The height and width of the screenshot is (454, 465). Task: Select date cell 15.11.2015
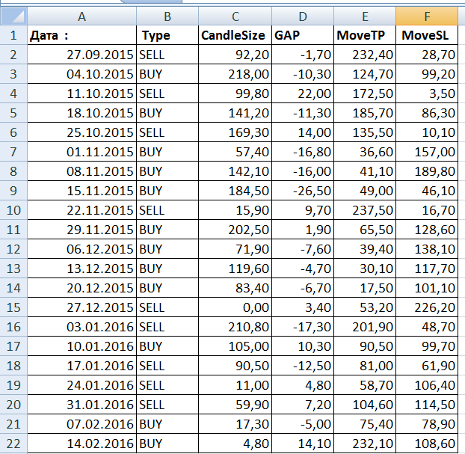pyautogui.click(x=81, y=191)
